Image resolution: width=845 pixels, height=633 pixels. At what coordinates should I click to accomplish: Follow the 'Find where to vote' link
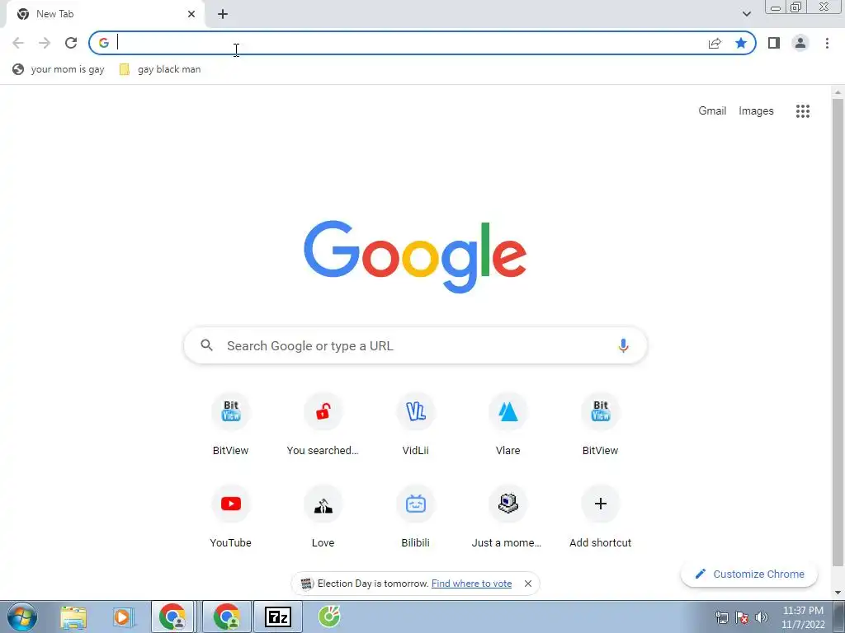coord(471,584)
